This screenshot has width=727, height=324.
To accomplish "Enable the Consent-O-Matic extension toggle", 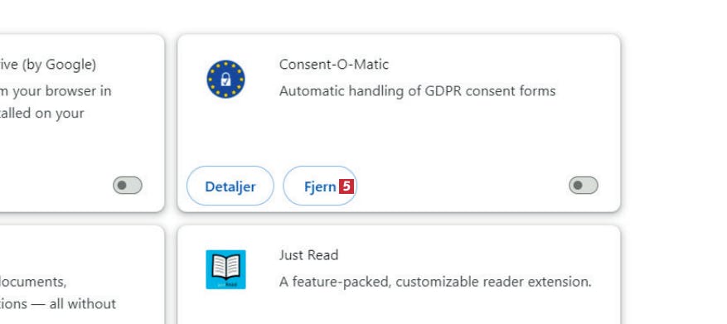I will coord(584,186).
